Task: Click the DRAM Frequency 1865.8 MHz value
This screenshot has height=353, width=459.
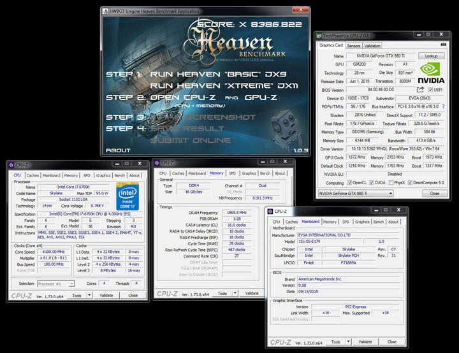Action: 237,213
